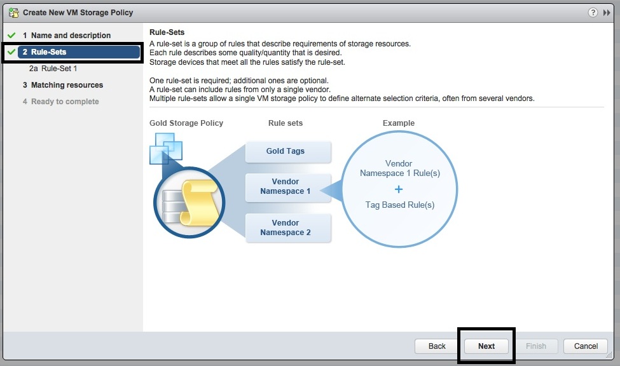Go back with the Back button
Image resolution: width=620 pixels, height=366 pixels.
coord(437,346)
